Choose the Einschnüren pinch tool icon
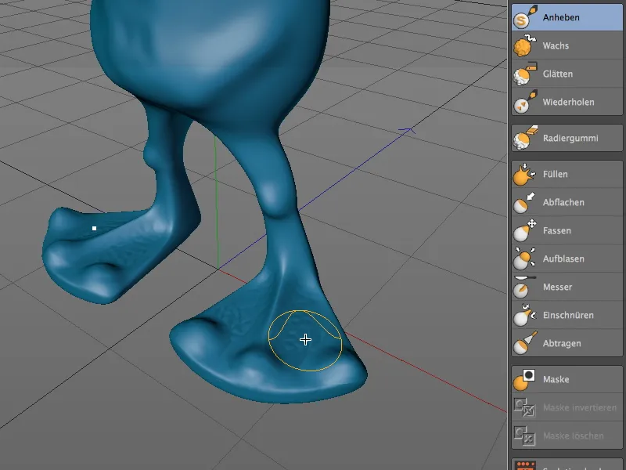This screenshot has width=626, height=470. point(524,315)
